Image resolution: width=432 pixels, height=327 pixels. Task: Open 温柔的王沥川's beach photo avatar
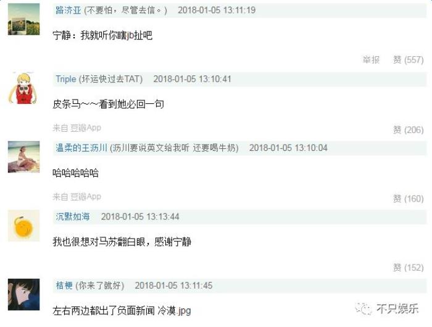point(23,157)
